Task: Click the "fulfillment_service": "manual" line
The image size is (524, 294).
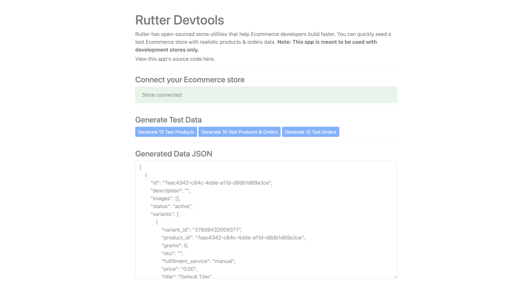Action: point(198,261)
